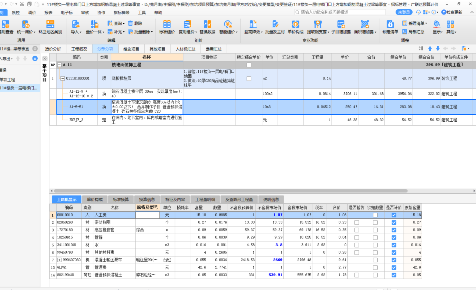Click 批量删除 tool
Screen dimensions: 476x290
coord(140,32)
